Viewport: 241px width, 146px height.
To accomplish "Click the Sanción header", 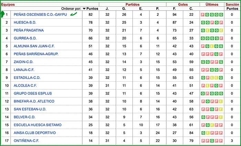I will (232, 4).
